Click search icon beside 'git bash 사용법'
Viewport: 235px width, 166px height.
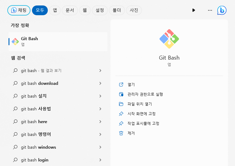tap(15, 109)
